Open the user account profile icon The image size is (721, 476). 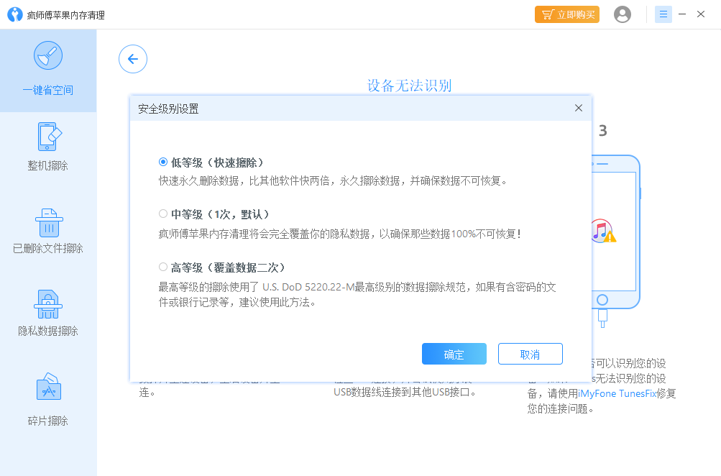point(622,14)
